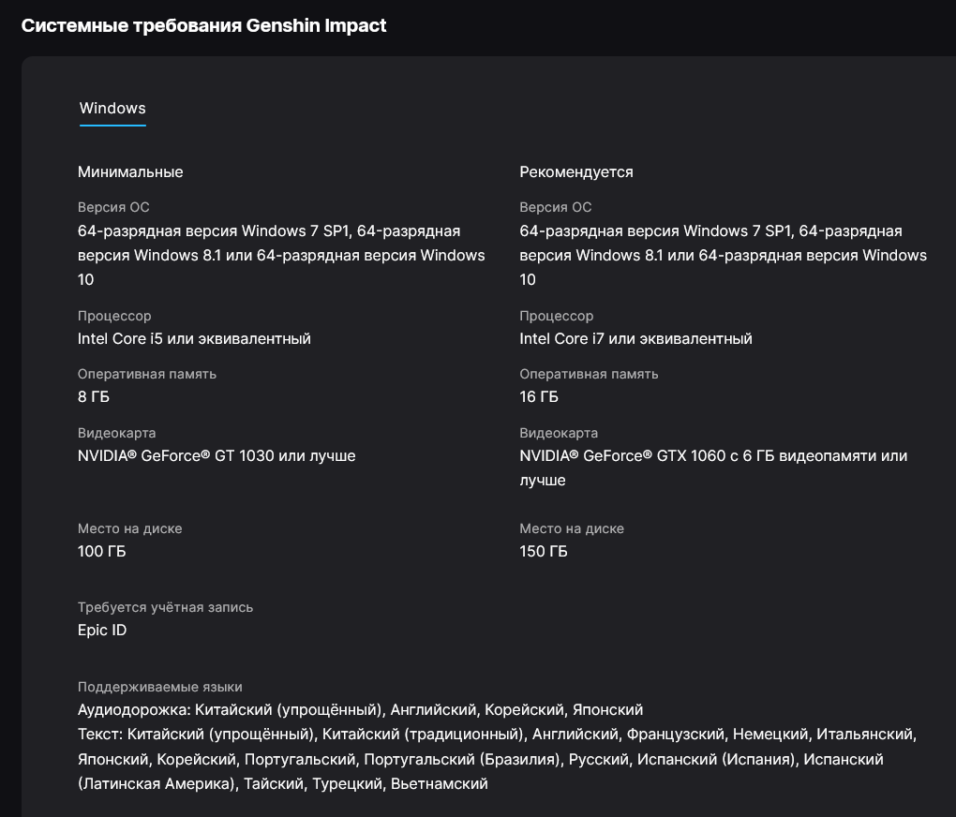Click the minimum 'Intel Core i5 или эквивалентный' text
The height and width of the screenshot is (817, 956).
coord(194,338)
